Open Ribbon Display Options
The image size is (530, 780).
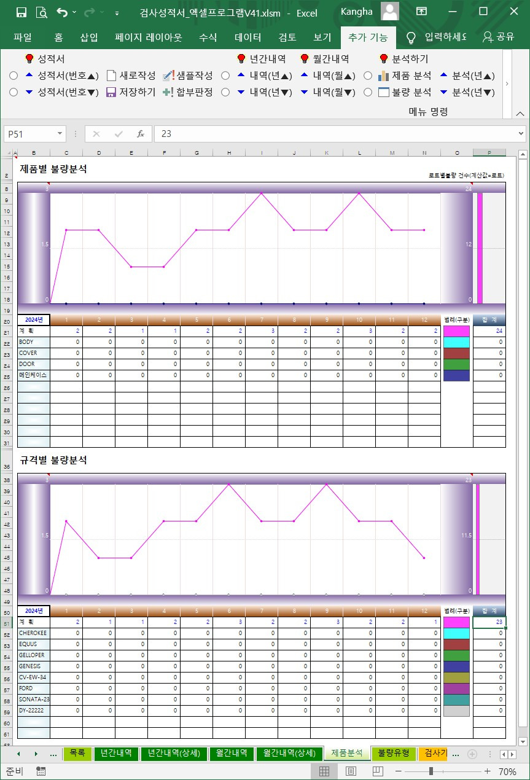pyautogui.click(x=421, y=12)
